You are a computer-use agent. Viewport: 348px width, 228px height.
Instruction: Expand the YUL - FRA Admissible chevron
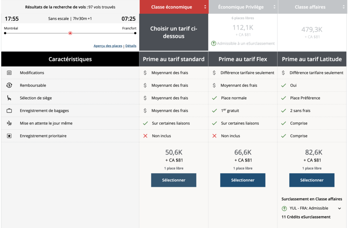(x=339, y=208)
